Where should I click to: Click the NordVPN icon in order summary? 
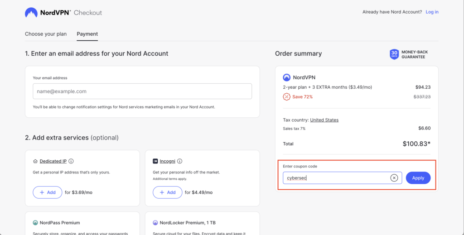[286, 77]
